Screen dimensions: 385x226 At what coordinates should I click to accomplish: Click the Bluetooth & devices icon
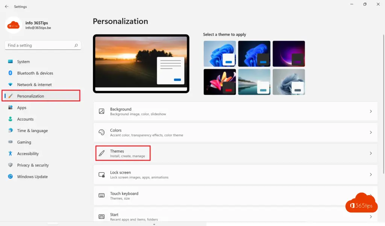pyautogui.click(x=10, y=73)
